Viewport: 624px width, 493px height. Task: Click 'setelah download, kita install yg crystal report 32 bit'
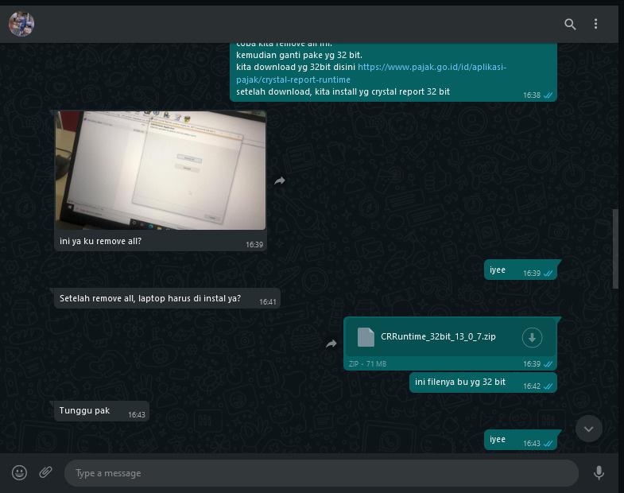(343, 91)
